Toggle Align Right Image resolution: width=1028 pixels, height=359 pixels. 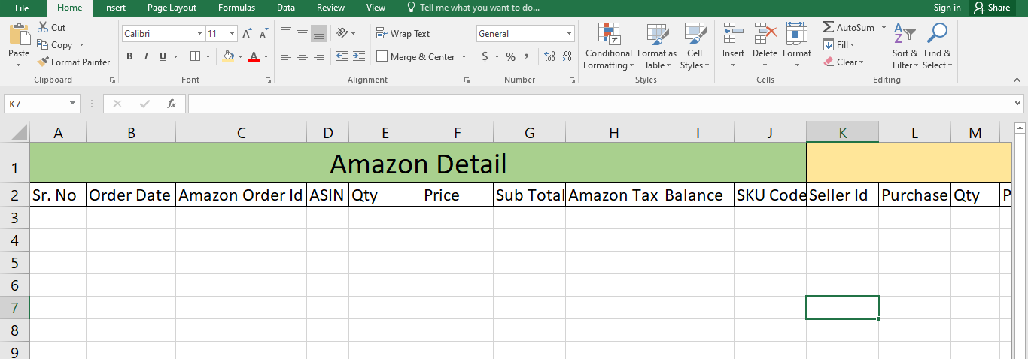[319, 56]
